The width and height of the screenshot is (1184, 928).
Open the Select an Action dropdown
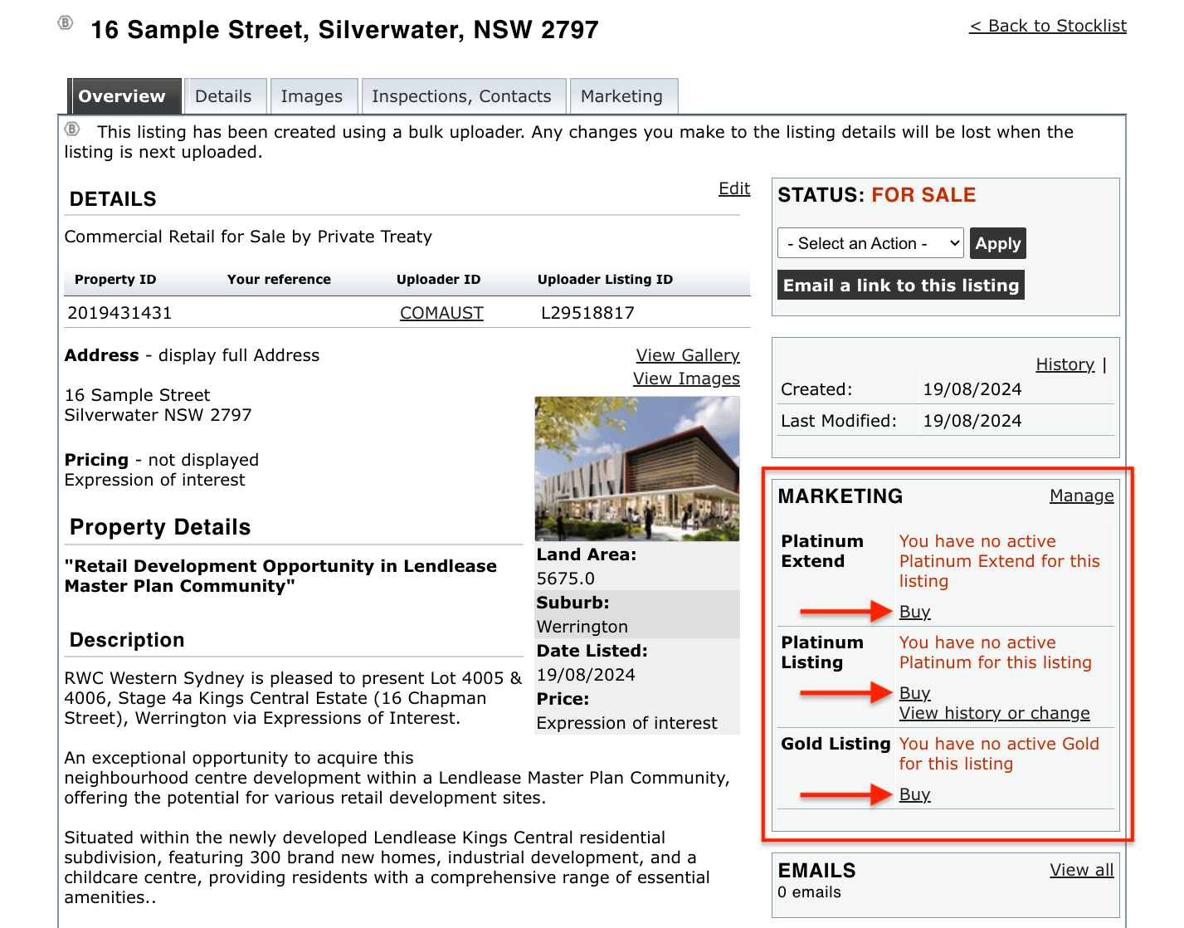[x=870, y=243]
